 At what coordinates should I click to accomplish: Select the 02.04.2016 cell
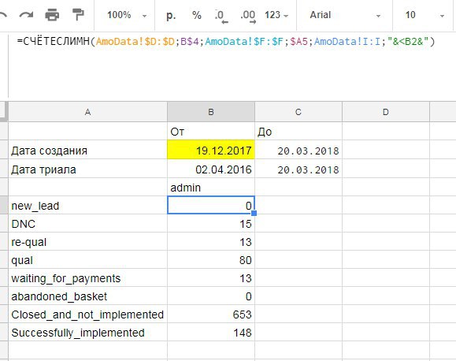[x=211, y=169]
